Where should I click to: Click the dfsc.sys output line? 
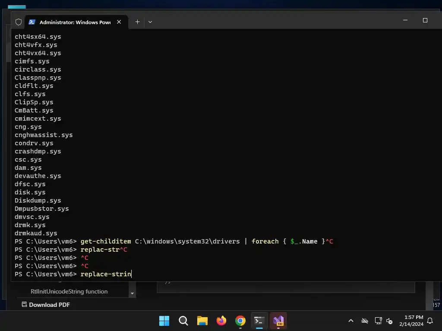click(x=30, y=184)
